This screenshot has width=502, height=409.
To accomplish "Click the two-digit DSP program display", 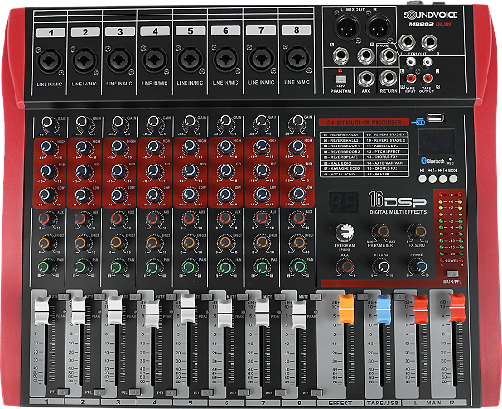I will click(x=344, y=203).
